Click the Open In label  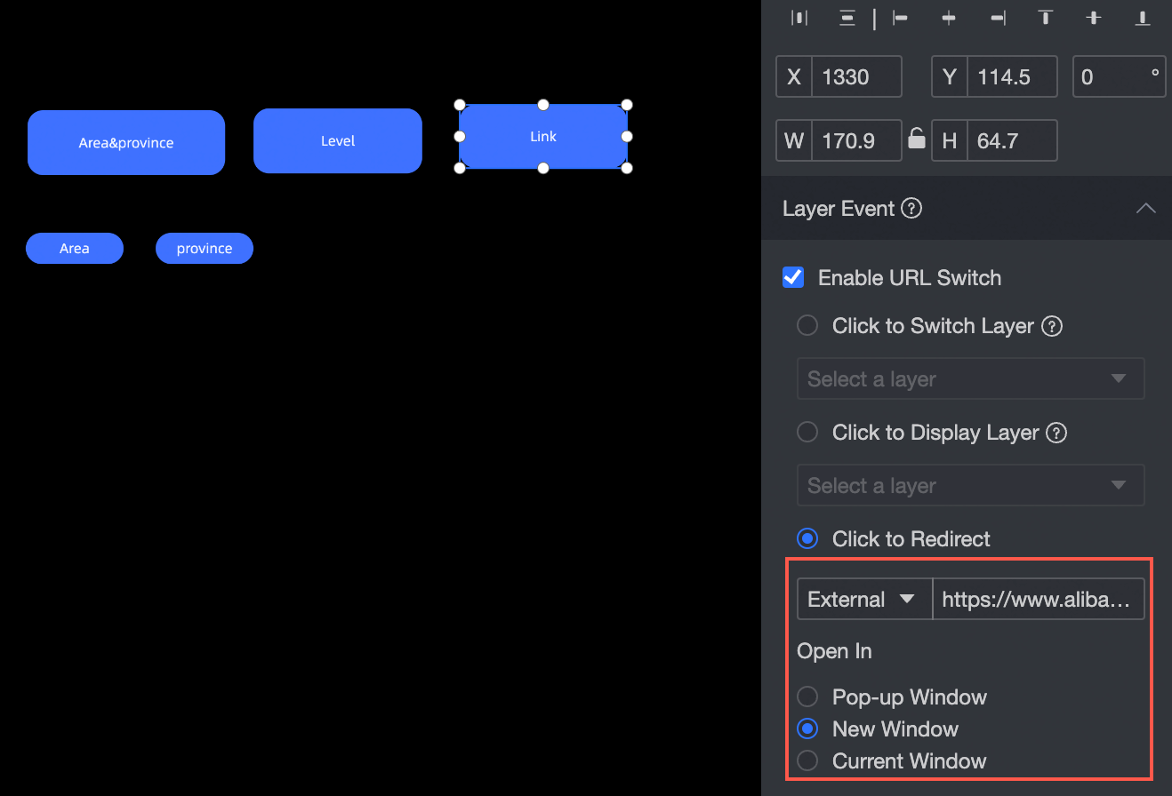[x=834, y=651]
